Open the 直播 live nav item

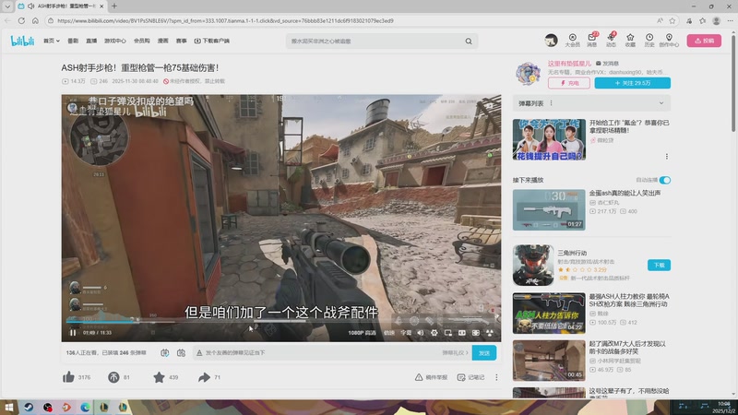point(91,41)
